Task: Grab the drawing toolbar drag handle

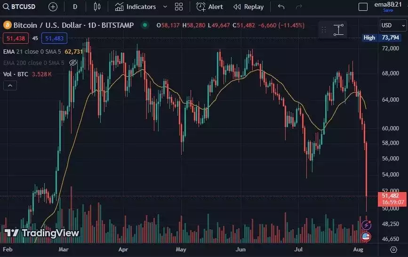Action: pos(324,30)
